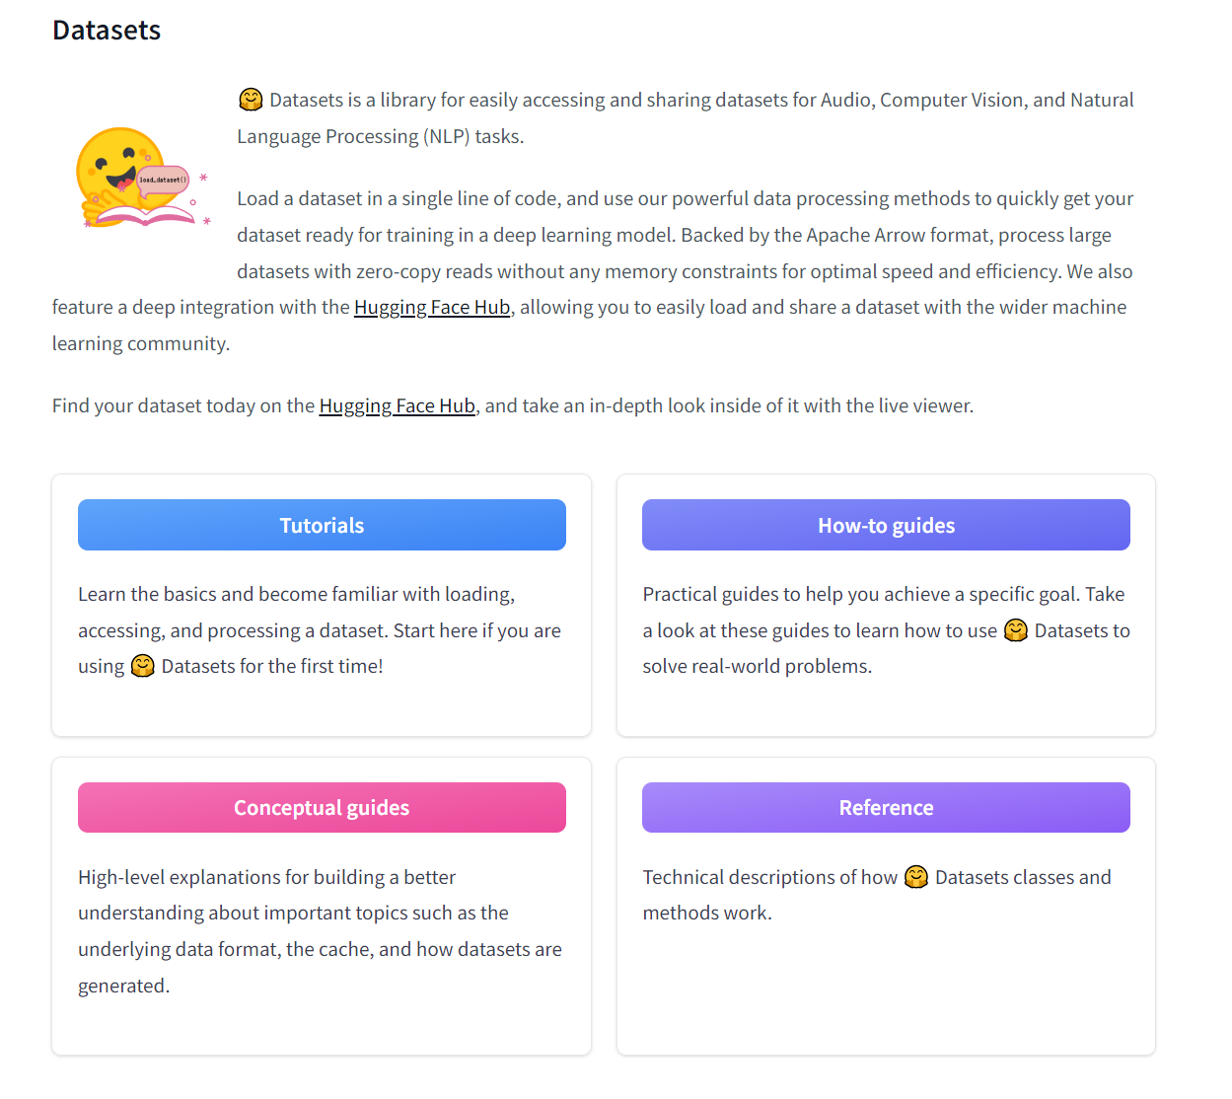Click the paragraph about Apache Arrow format
Viewport: 1232px width, 1099px height.
[x=593, y=271]
